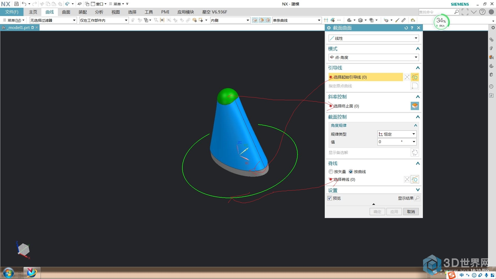Click the touch mode hand icon in title bar
The width and height of the screenshot is (496, 279).
point(80,4)
